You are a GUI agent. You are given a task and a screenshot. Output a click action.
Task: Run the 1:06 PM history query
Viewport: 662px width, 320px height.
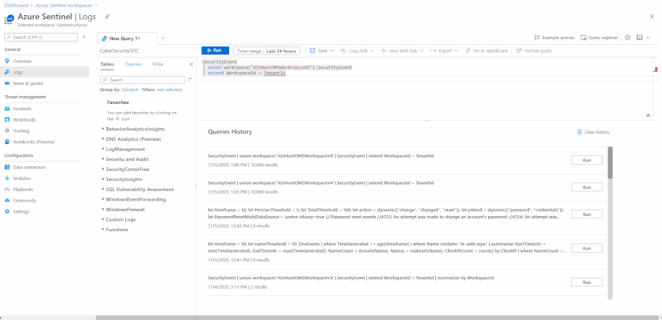pyautogui.click(x=587, y=160)
